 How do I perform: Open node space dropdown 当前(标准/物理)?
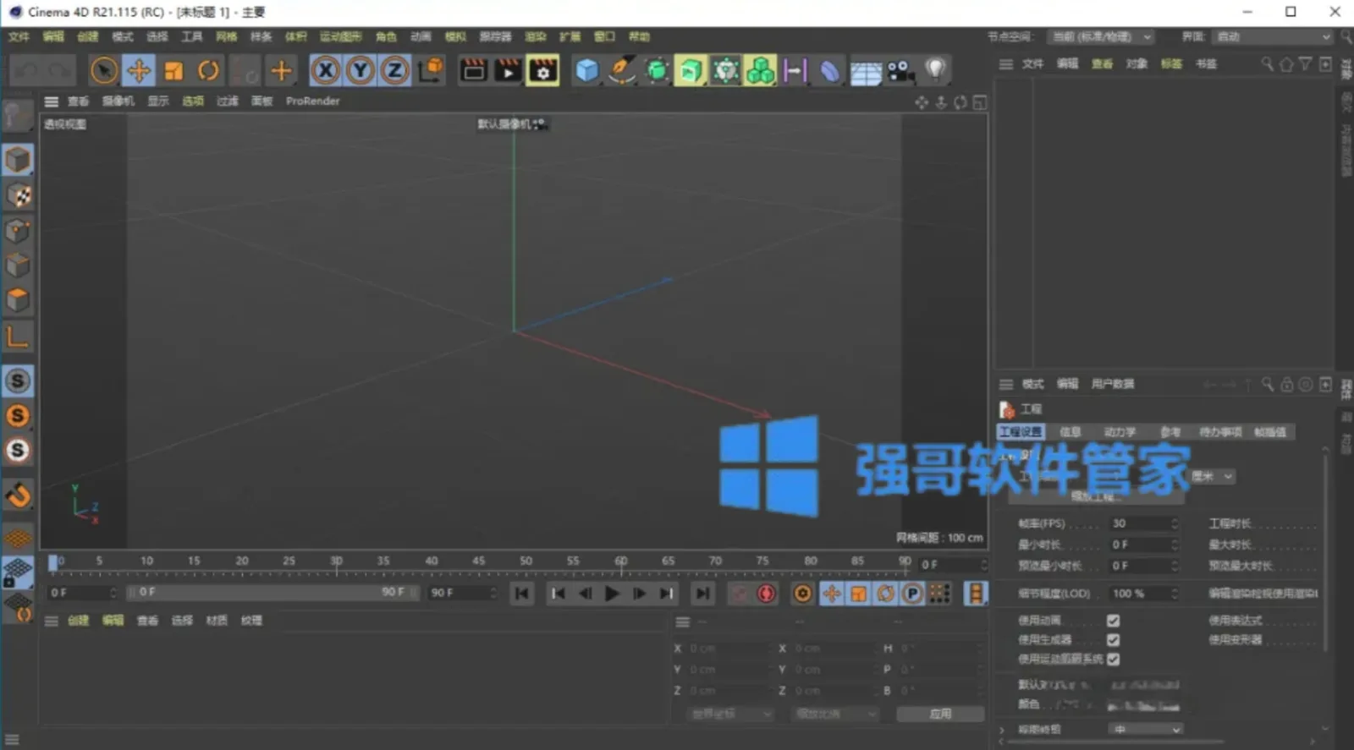[x=1101, y=36]
